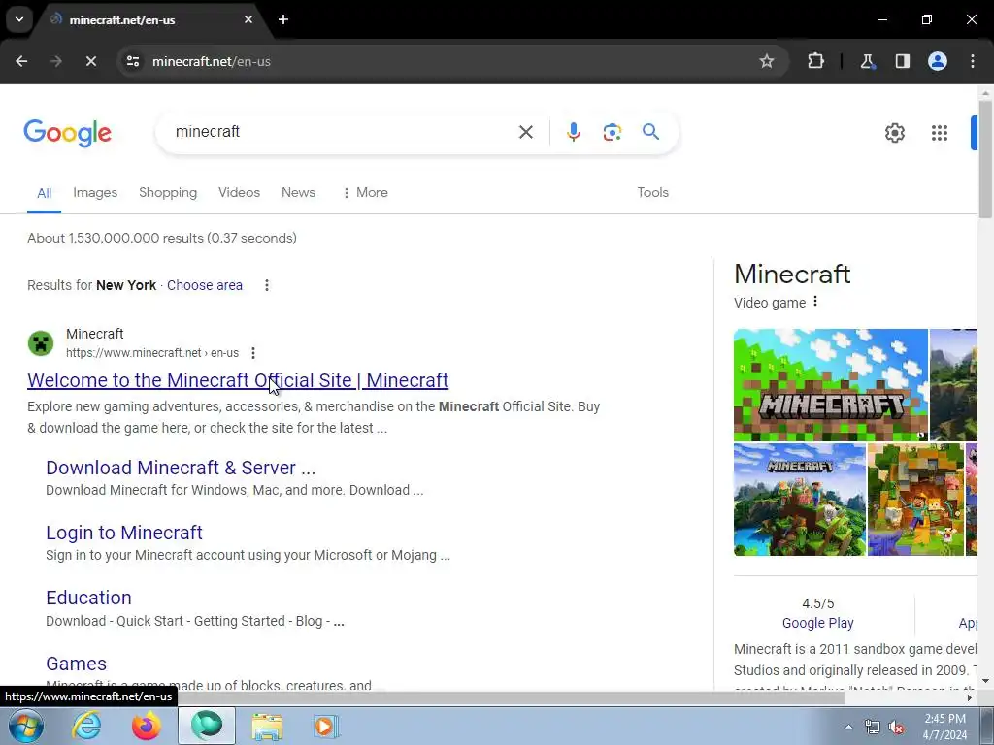The height and width of the screenshot is (745, 994).
Task: Click the Google Play rating link
Action: tap(817, 623)
